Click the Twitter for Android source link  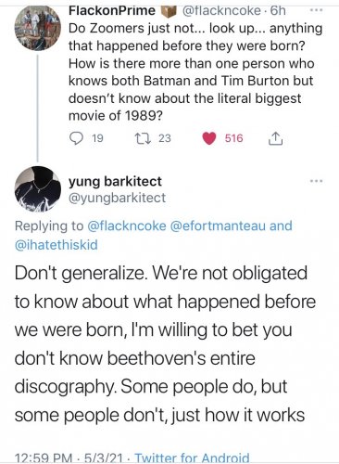pos(192,458)
